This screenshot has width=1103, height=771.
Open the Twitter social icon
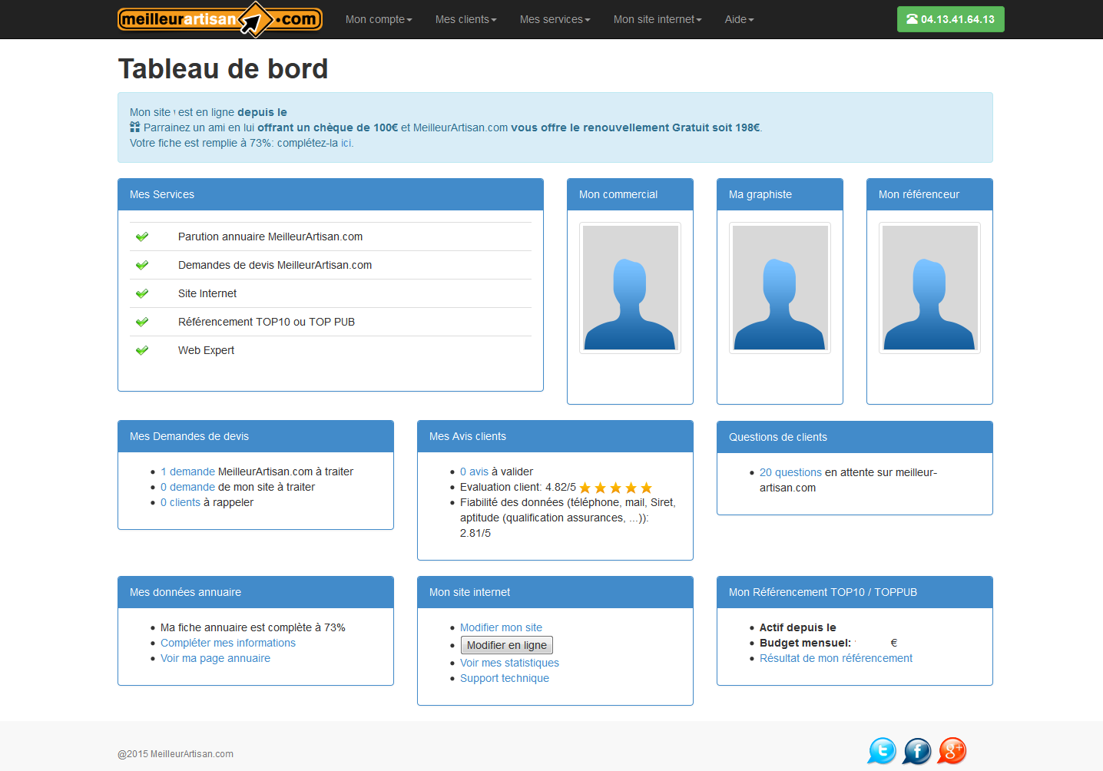click(x=882, y=750)
